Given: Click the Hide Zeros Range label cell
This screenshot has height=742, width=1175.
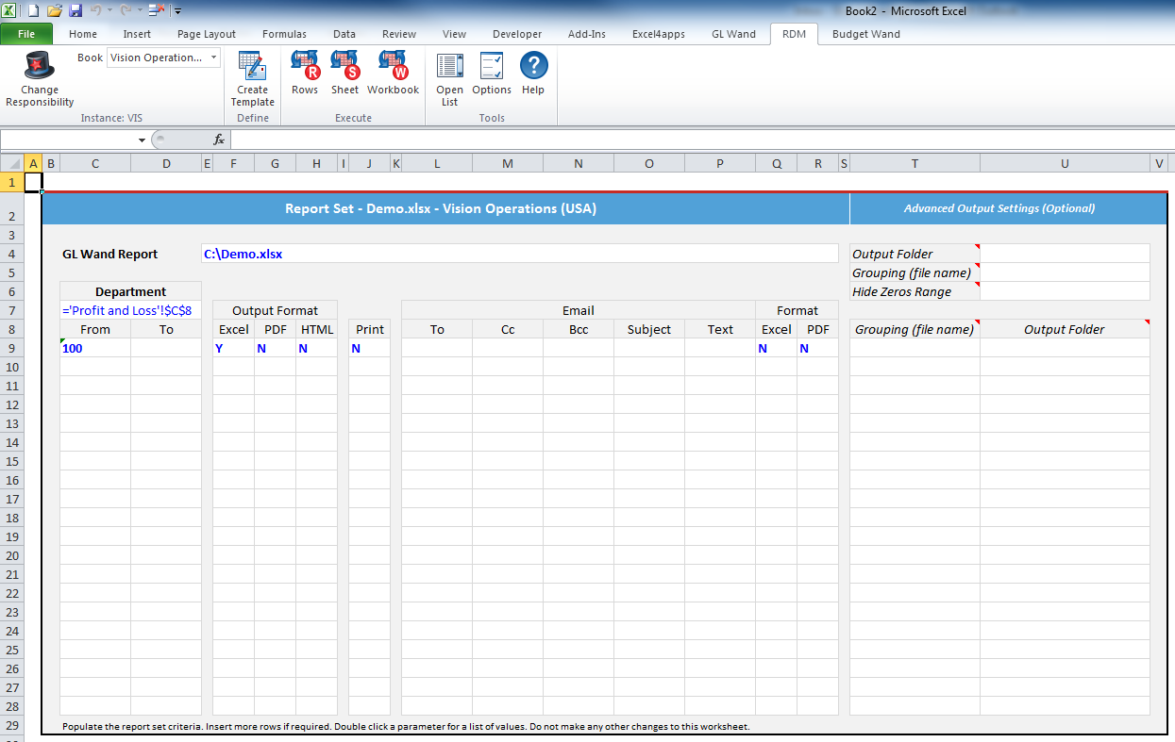Looking at the screenshot, I should point(915,291).
